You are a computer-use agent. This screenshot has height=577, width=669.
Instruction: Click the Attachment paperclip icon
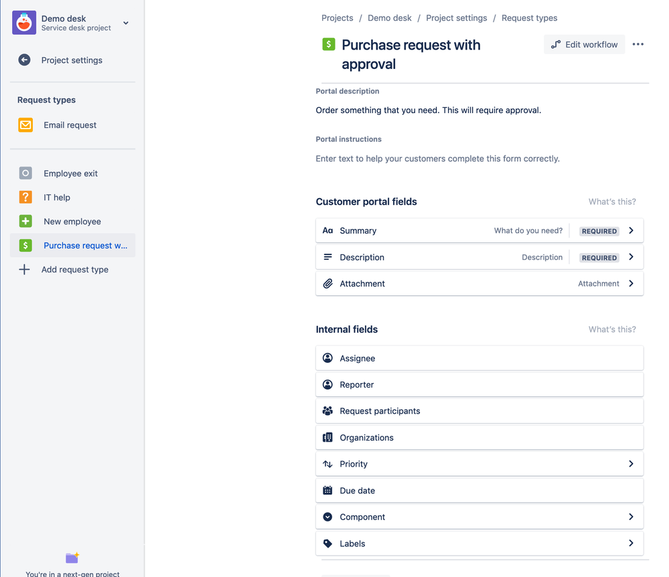click(327, 283)
